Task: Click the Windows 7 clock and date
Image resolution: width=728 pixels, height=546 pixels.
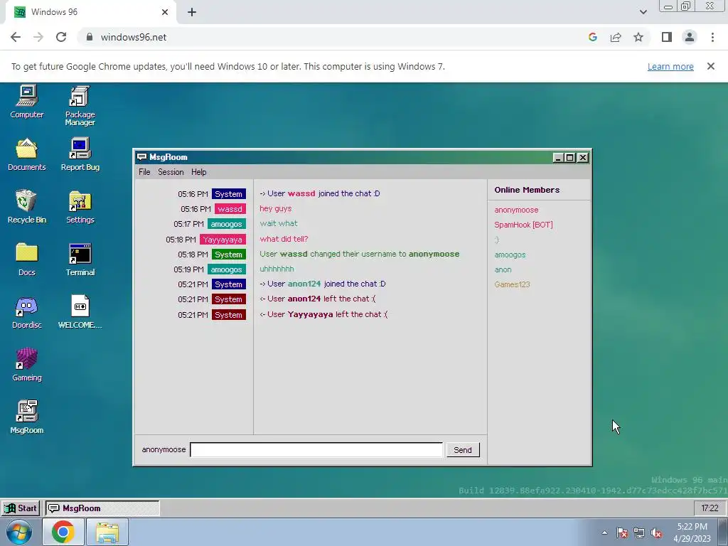Action: 692,532
